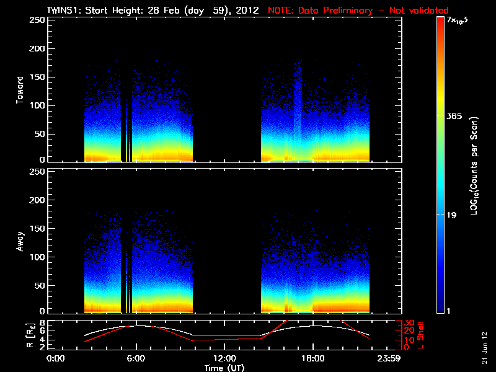Click the 19 color bar tick label
496x372 pixels.
[452, 215]
